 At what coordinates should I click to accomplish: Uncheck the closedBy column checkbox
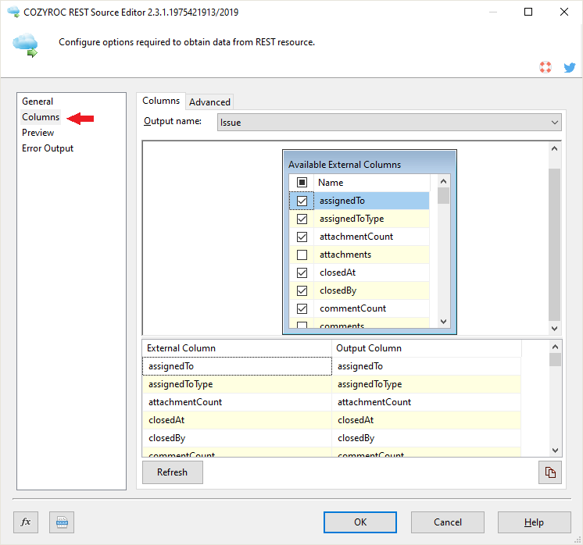click(x=302, y=290)
